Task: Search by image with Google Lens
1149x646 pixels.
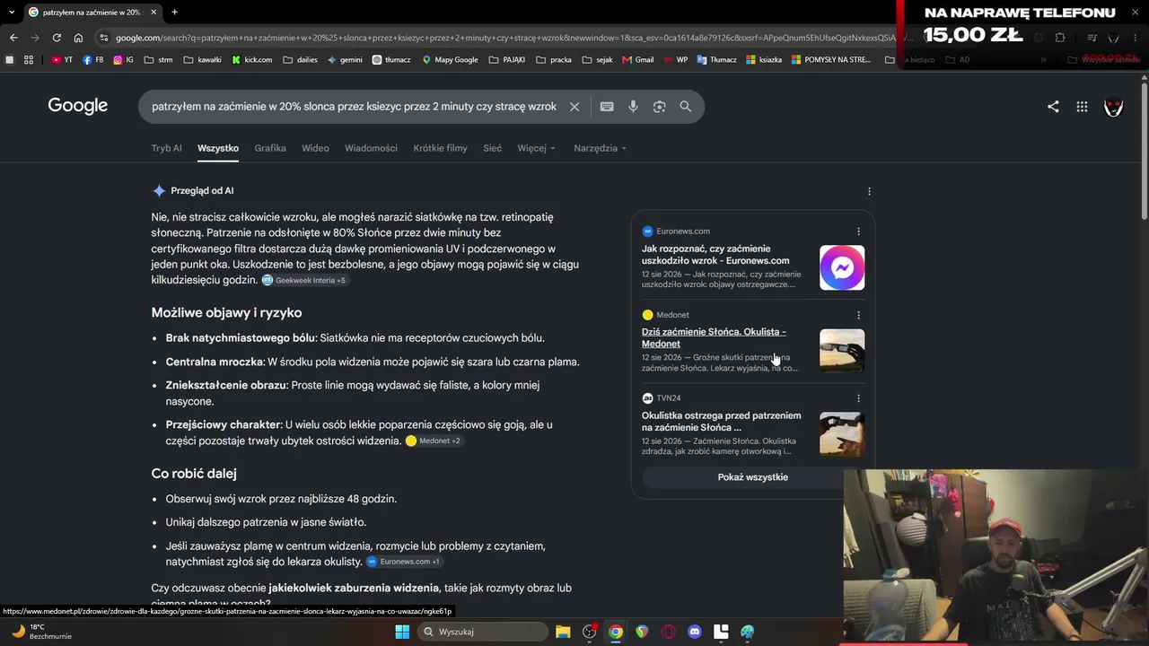Action: point(660,107)
